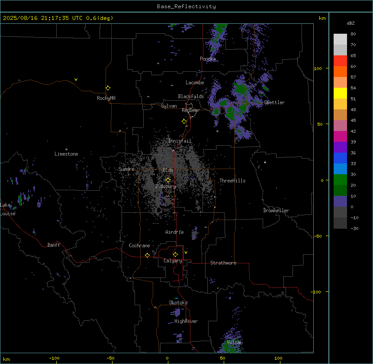Click the km unit label at bottom left

click(x=6, y=359)
